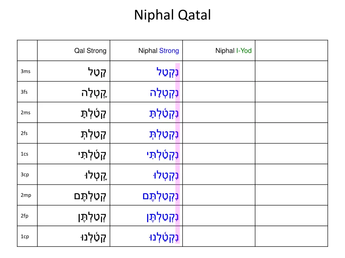Click the 1cp row label
This screenshot has width=345, height=258.
[25, 236]
